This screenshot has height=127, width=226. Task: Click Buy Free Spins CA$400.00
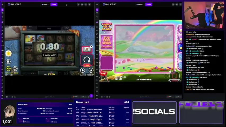(x=107, y=42)
